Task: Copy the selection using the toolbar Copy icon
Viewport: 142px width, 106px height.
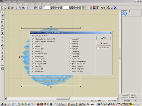Action: pyautogui.click(x=20, y=8)
